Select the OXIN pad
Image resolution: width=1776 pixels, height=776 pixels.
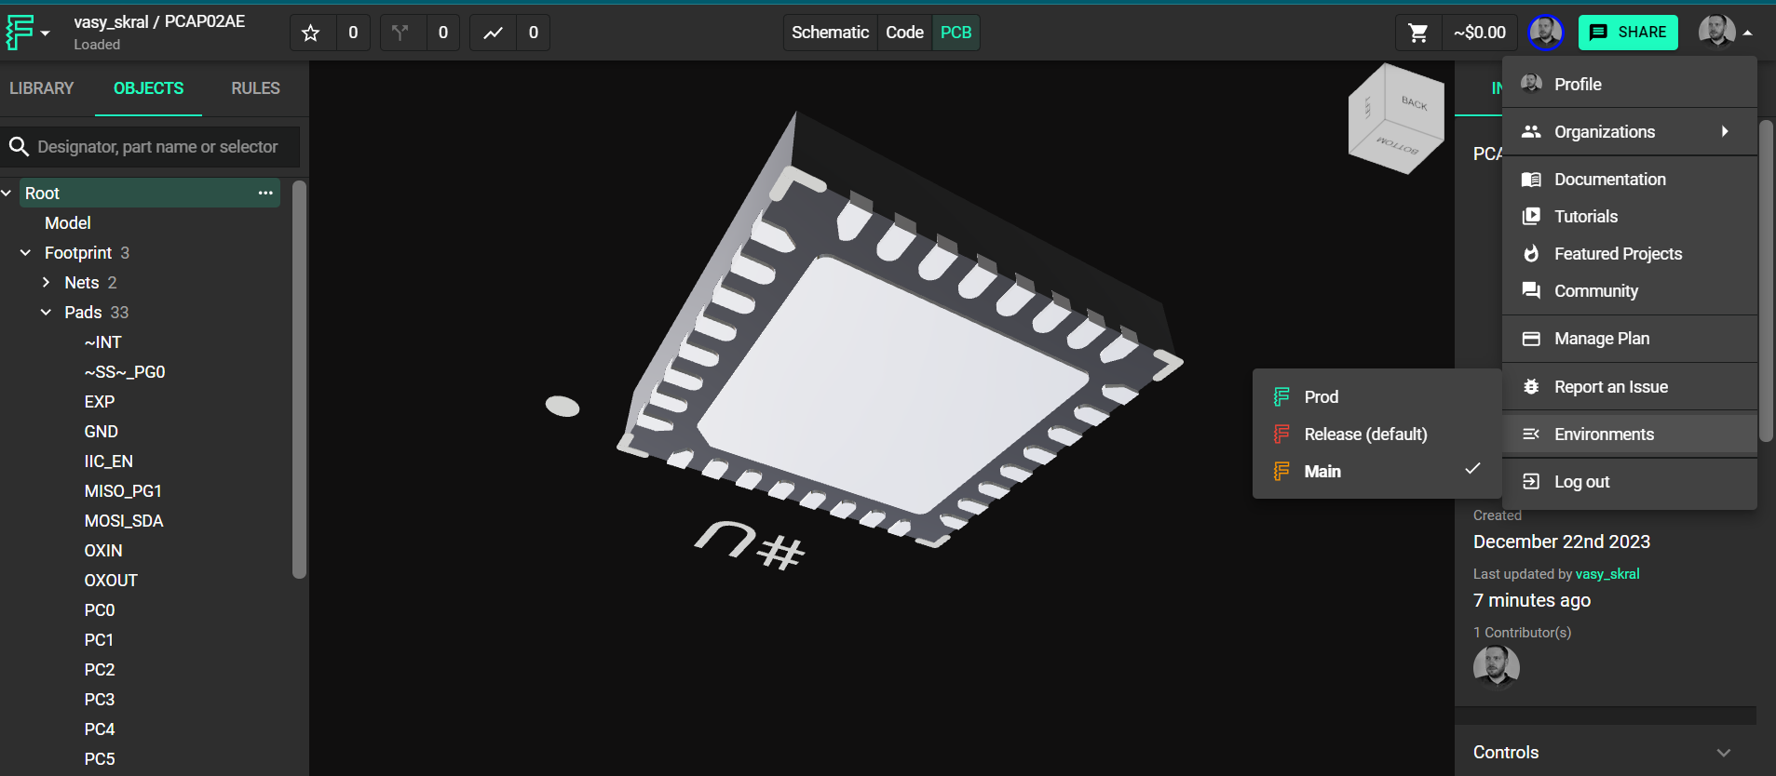[102, 550]
